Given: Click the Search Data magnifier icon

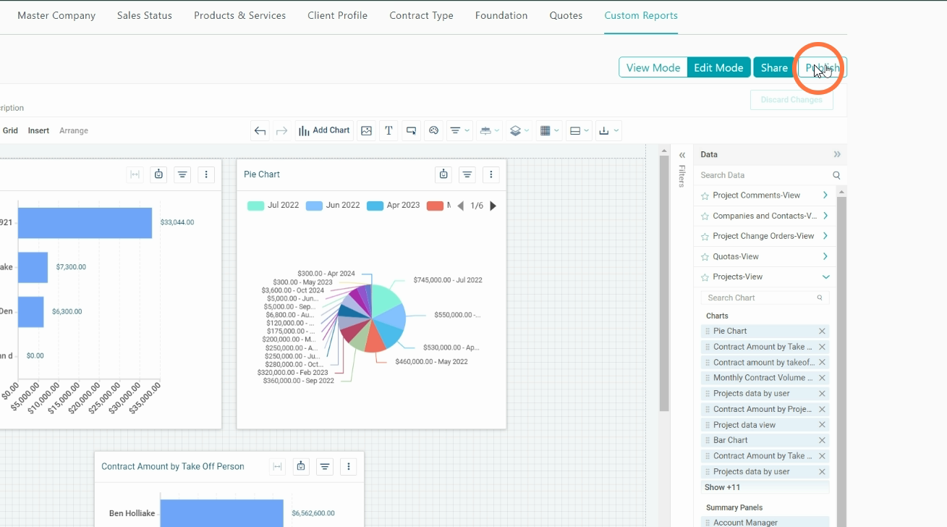Looking at the screenshot, I should (x=836, y=175).
